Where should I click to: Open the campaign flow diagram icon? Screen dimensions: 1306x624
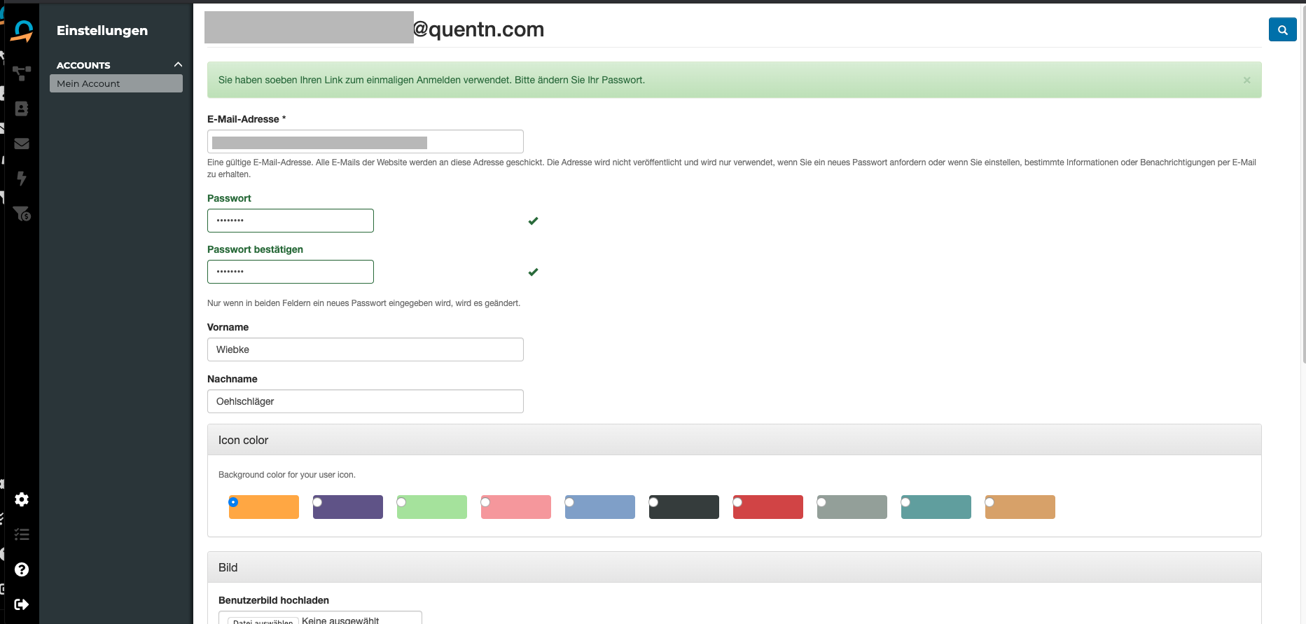22,73
